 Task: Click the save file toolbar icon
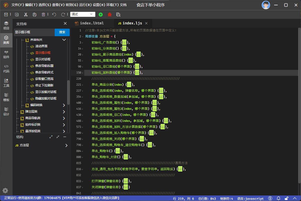click(6, 15)
